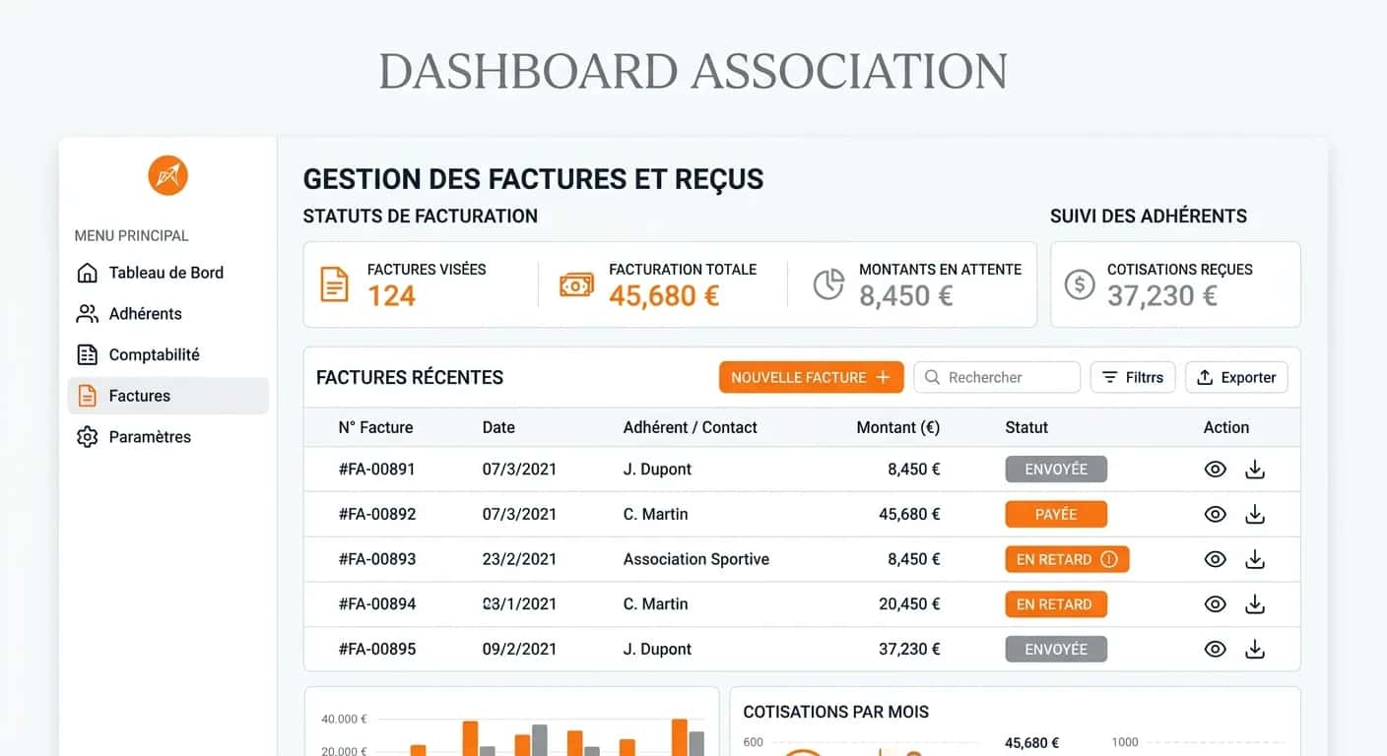Click EN RETARD badge for FA-00893

pyautogui.click(x=1067, y=559)
